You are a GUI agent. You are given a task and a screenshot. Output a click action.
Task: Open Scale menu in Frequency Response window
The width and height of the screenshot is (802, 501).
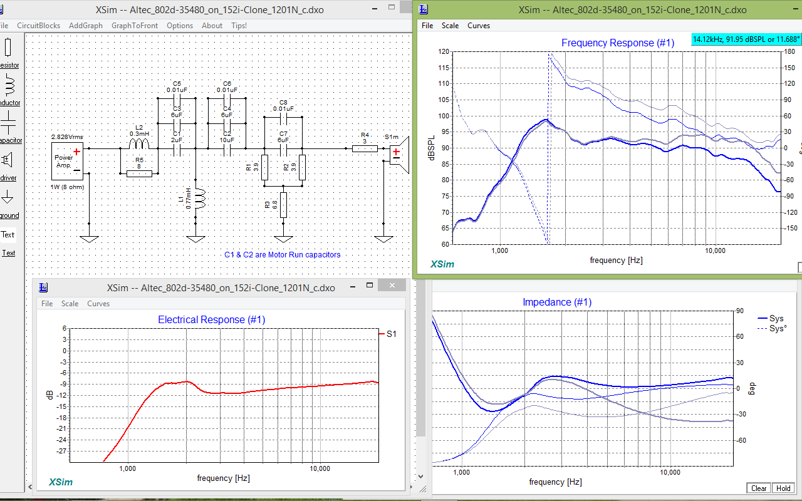[x=450, y=26]
